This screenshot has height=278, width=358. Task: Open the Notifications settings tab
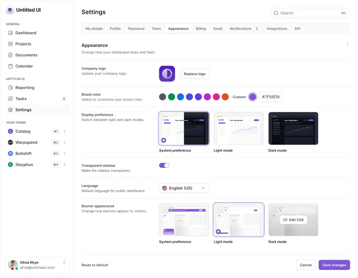[x=240, y=28]
